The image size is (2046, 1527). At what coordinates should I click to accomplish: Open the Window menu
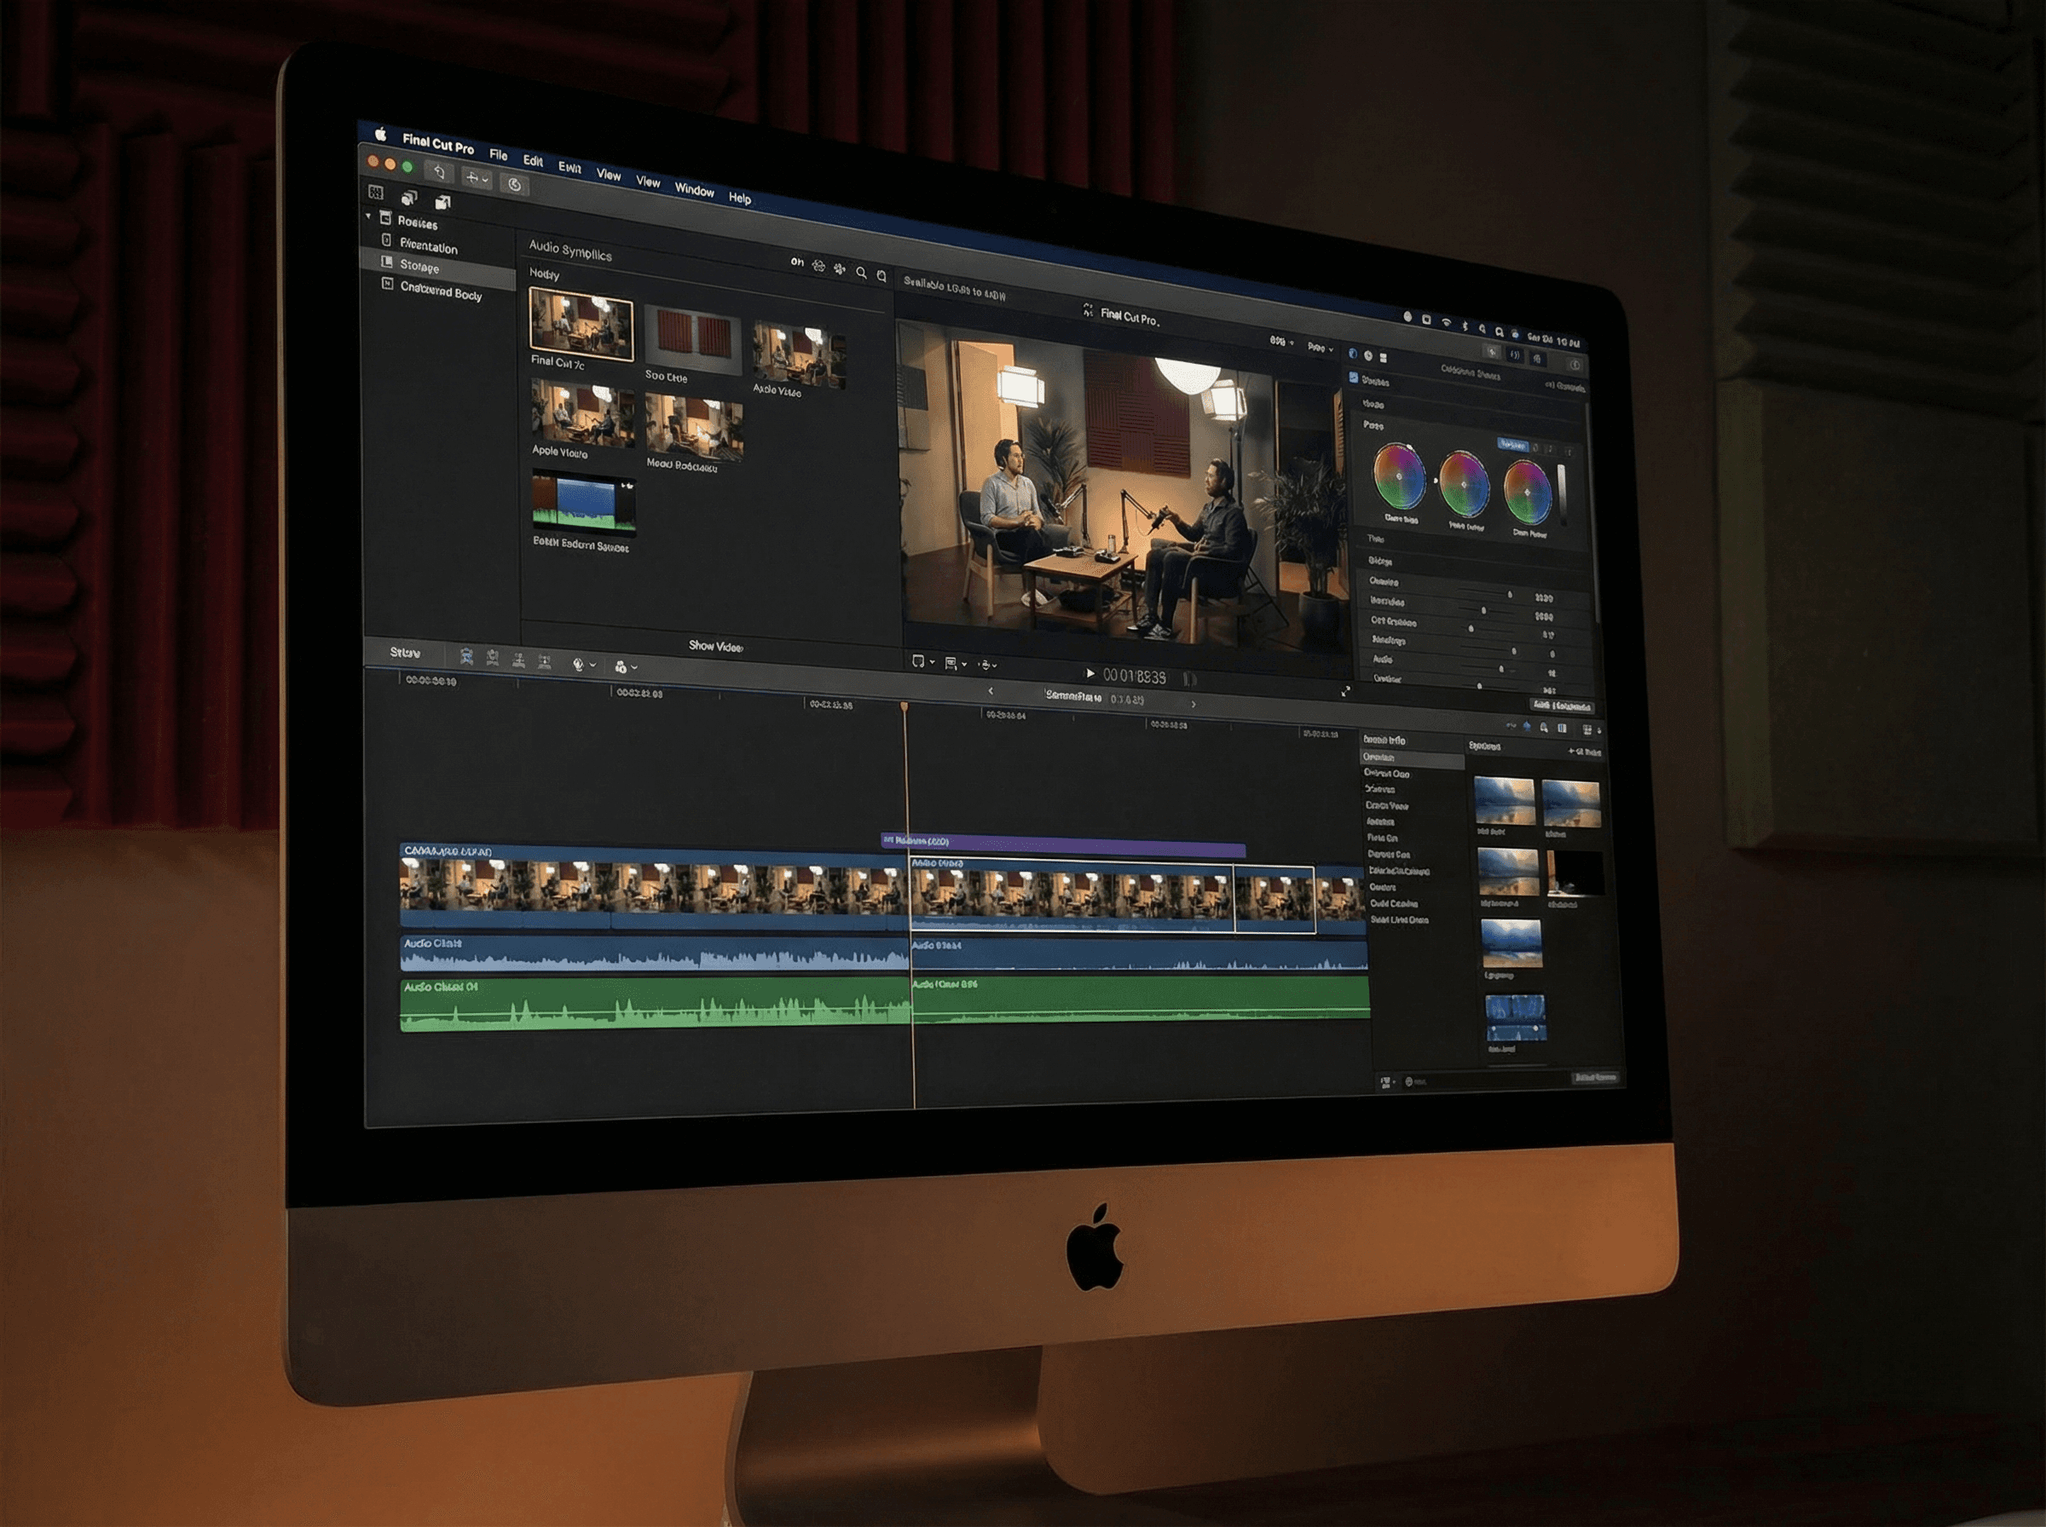tap(694, 189)
